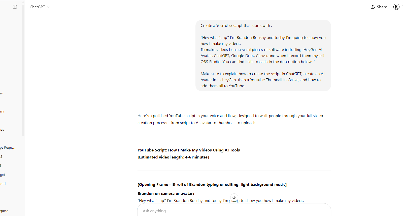Click the "Brandon on camera or avatar:" label
Screen dimensions: 403x216
[x=166, y=193]
